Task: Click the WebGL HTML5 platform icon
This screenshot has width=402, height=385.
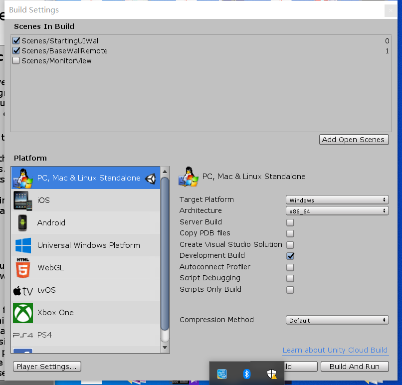Action: [23, 268]
